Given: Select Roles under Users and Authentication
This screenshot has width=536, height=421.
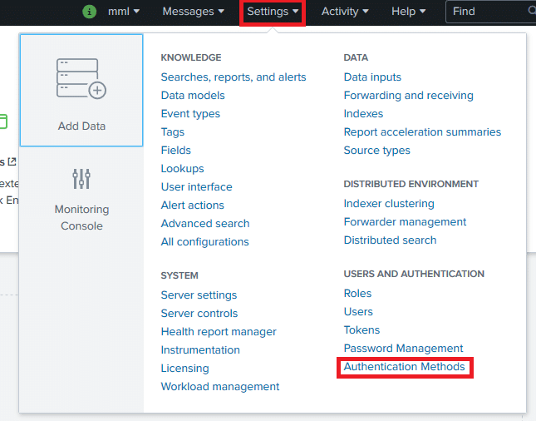Looking at the screenshot, I should pos(357,294).
